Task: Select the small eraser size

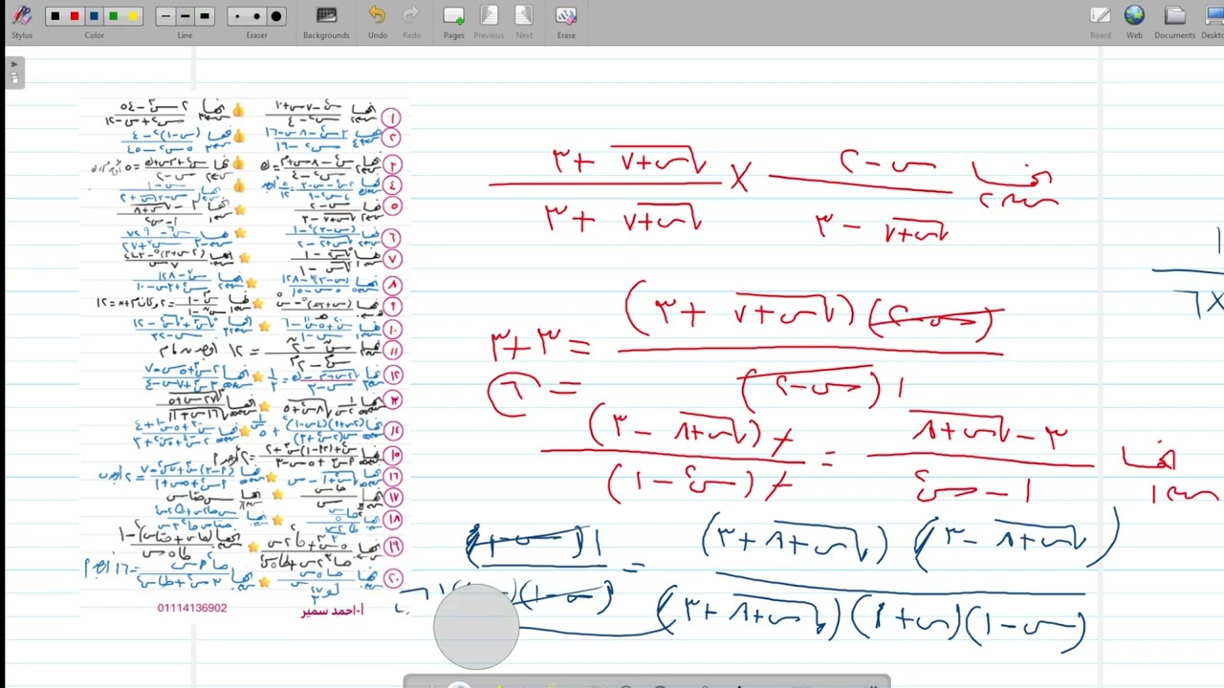Action: (x=237, y=16)
